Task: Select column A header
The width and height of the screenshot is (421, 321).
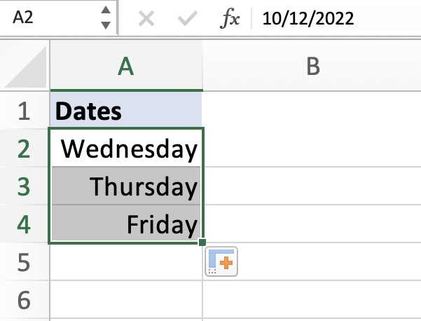Action: click(126, 66)
